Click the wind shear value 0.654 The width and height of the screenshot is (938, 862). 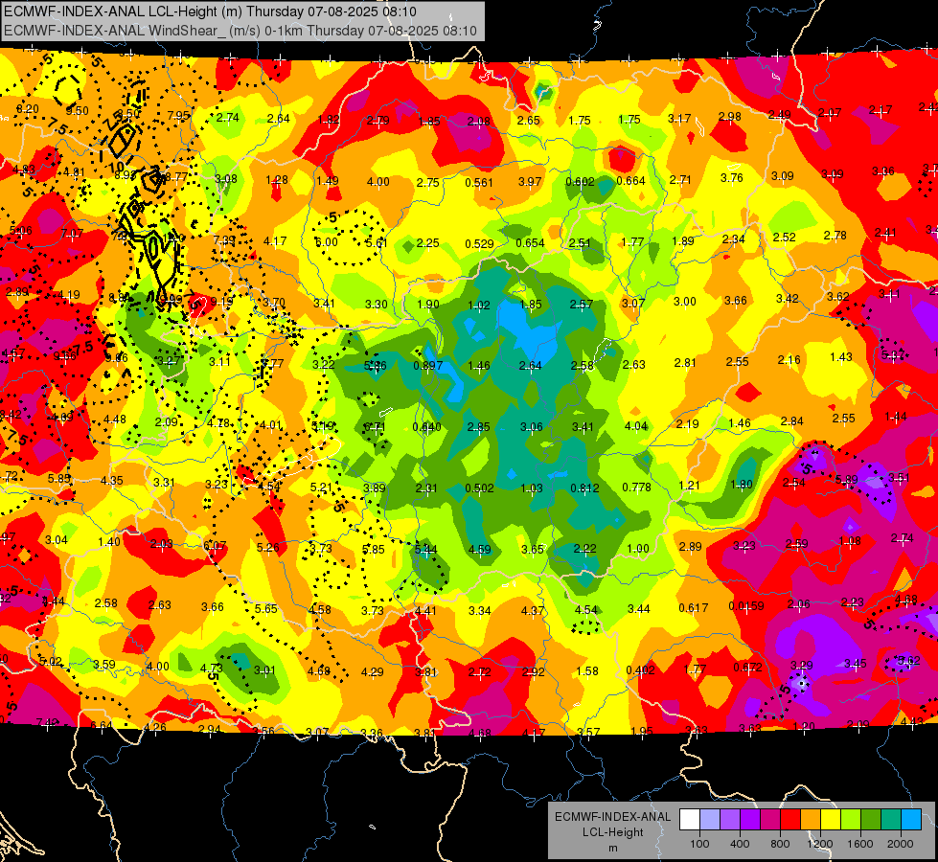click(x=530, y=243)
